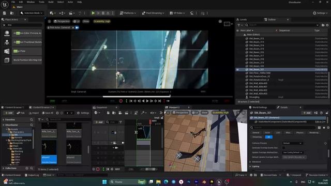
Task: Click the Sequencer record button at bottom
Action: [98, 169]
